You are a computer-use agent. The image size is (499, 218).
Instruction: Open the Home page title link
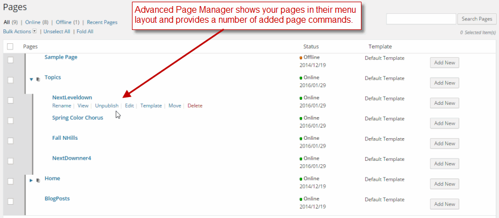(53, 178)
